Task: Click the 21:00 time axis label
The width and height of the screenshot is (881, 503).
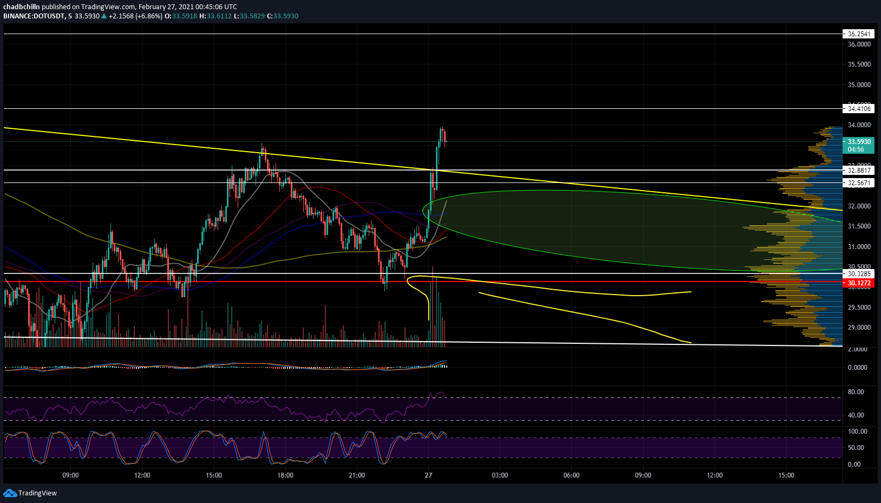Action: [357, 475]
